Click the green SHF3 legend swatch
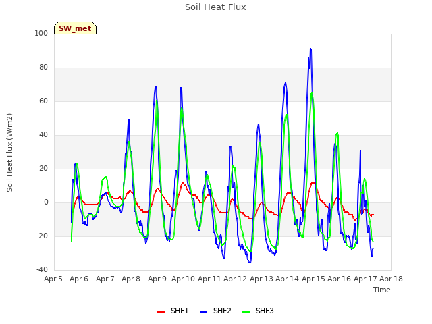 (246, 312)
